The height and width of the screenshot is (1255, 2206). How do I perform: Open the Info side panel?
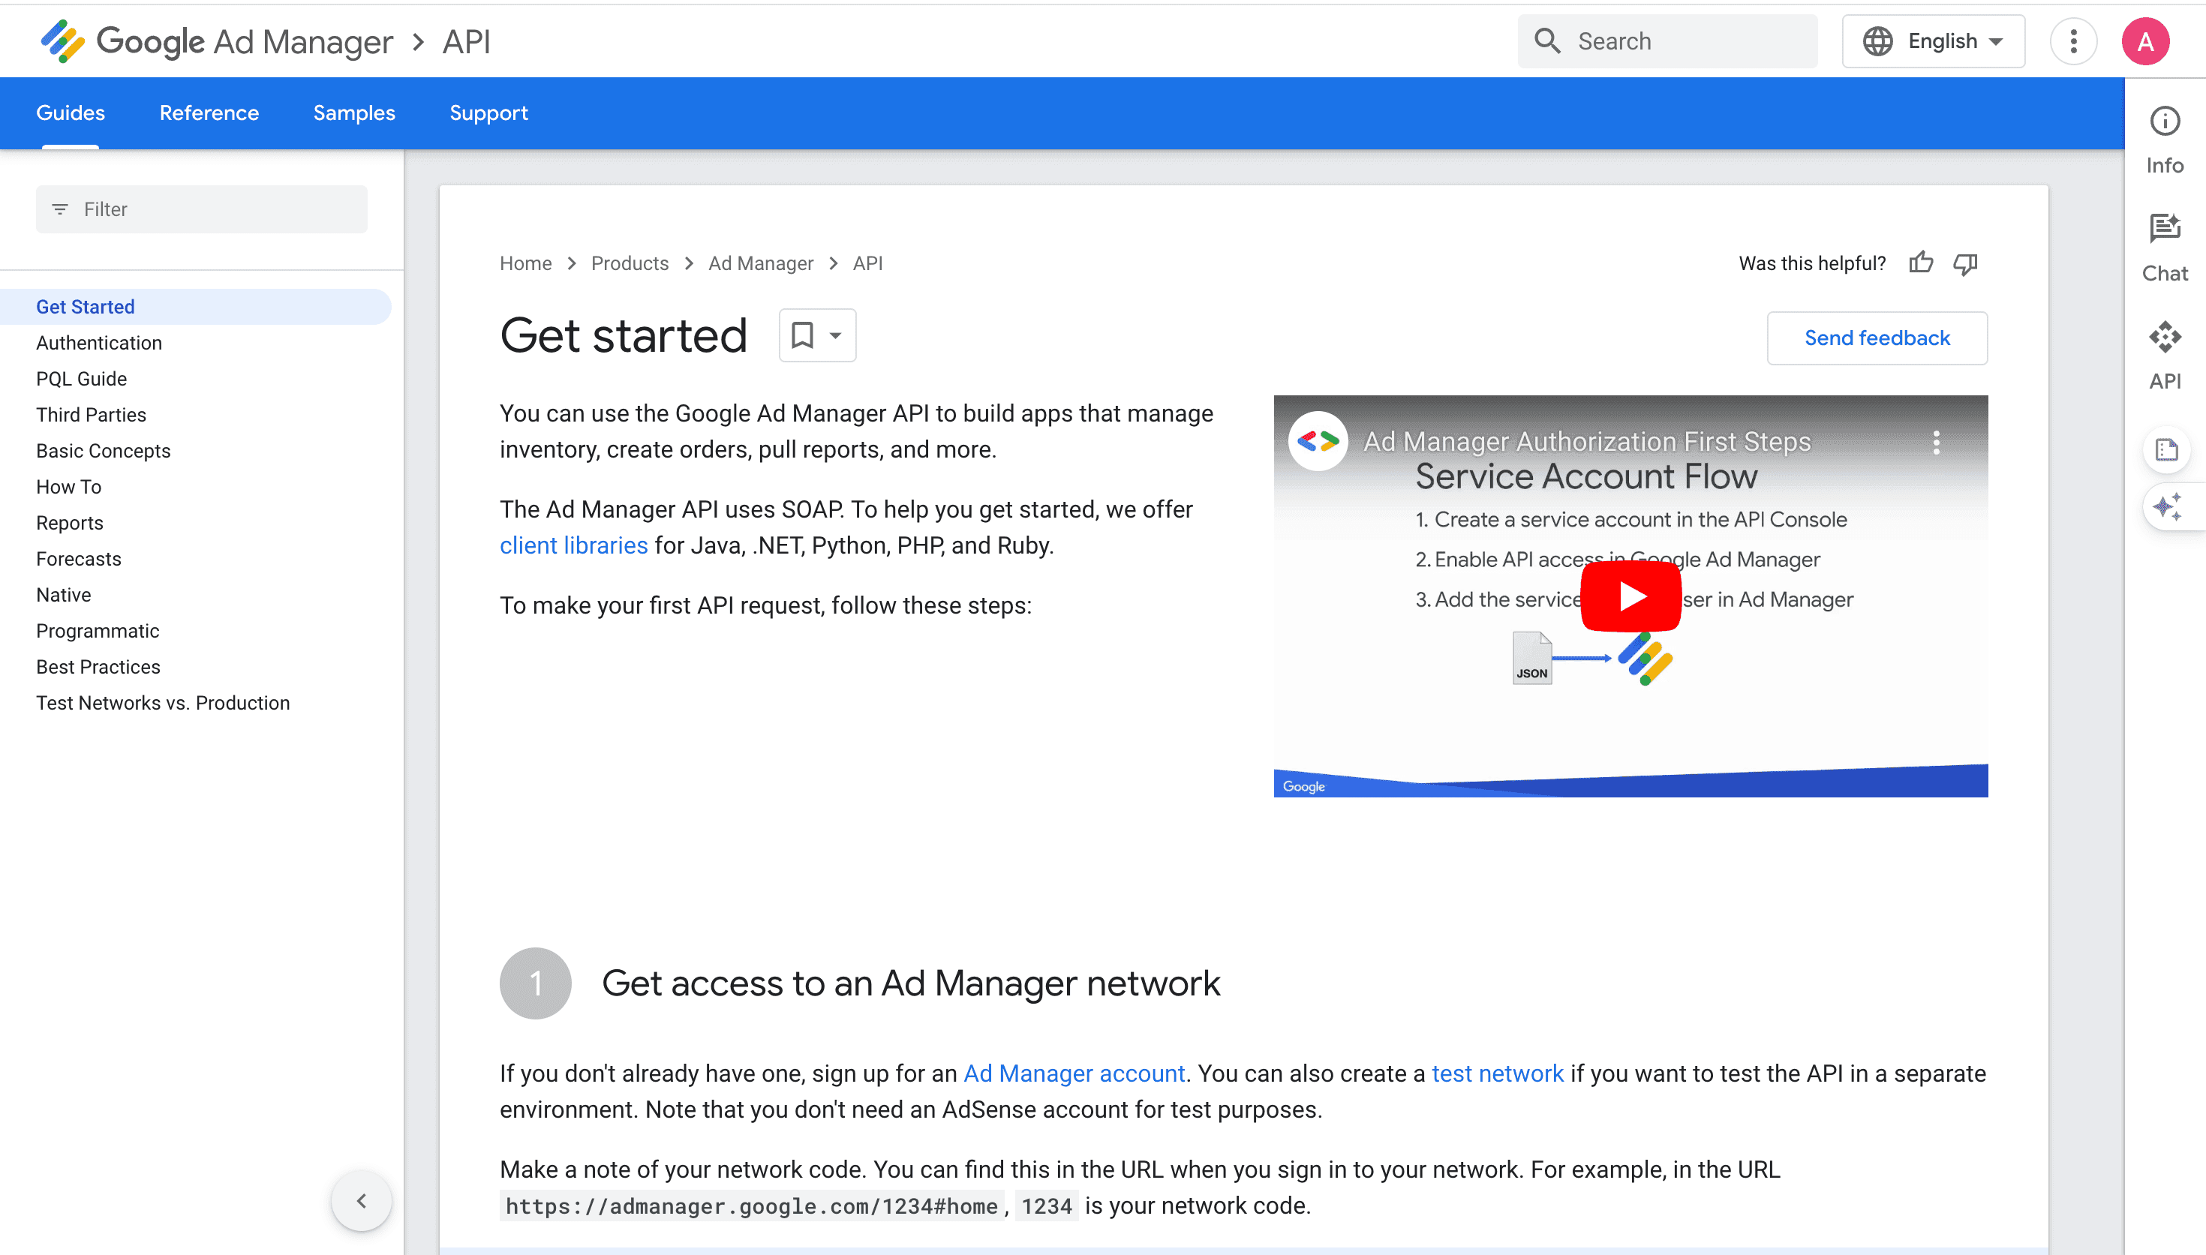point(2165,140)
